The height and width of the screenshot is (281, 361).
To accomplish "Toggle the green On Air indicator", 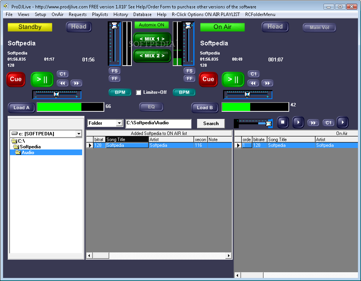I will pyautogui.click(x=222, y=27).
